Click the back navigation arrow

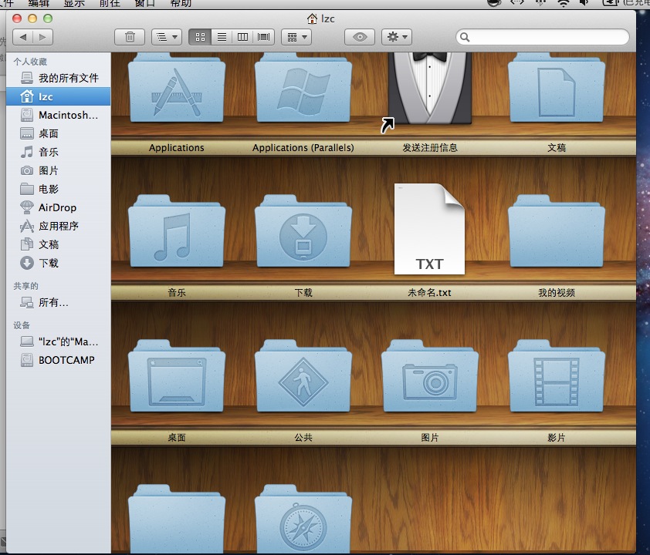[23, 37]
